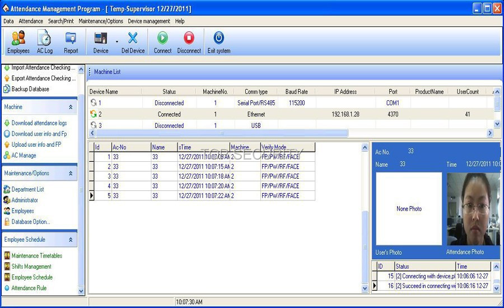Screen dimensions: 504x308
Task: Open the Employees toolbar icon
Action: click(18, 42)
